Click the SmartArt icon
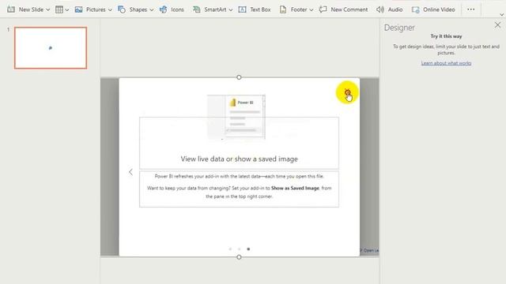This screenshot has height=284, width=506. click(196, 9)
